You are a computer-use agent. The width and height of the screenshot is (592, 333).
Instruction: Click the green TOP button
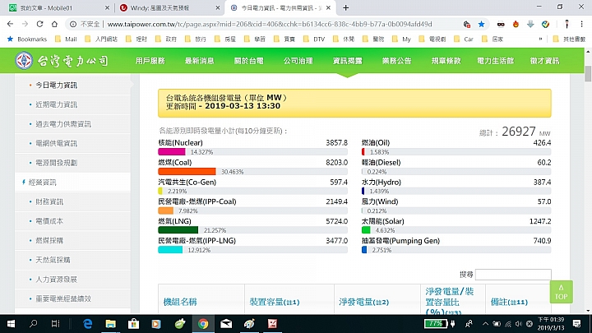[561, 292]
